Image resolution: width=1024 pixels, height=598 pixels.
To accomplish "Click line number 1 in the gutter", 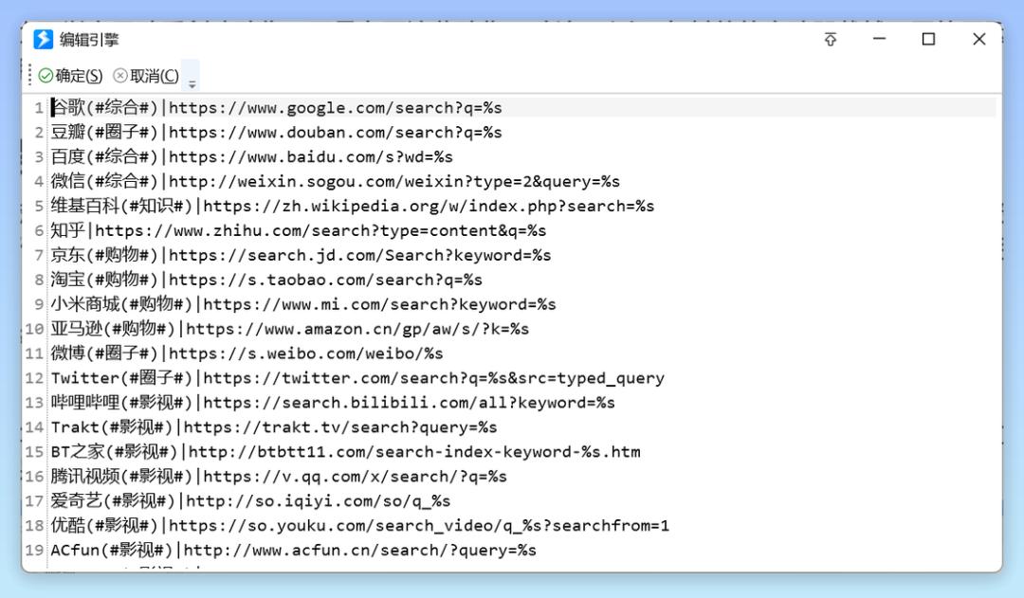I will [x=39, y=108].
